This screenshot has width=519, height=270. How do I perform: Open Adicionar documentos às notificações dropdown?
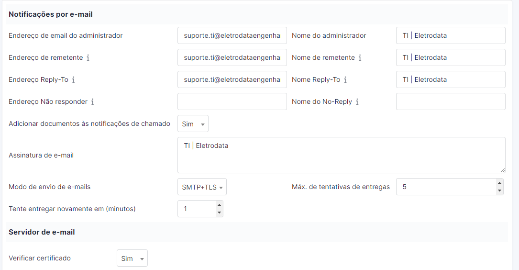point(193,124)
